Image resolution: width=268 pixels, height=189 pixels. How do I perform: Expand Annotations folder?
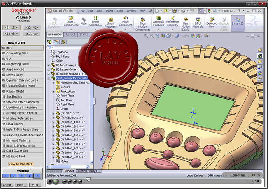click(x=53, y=92)
